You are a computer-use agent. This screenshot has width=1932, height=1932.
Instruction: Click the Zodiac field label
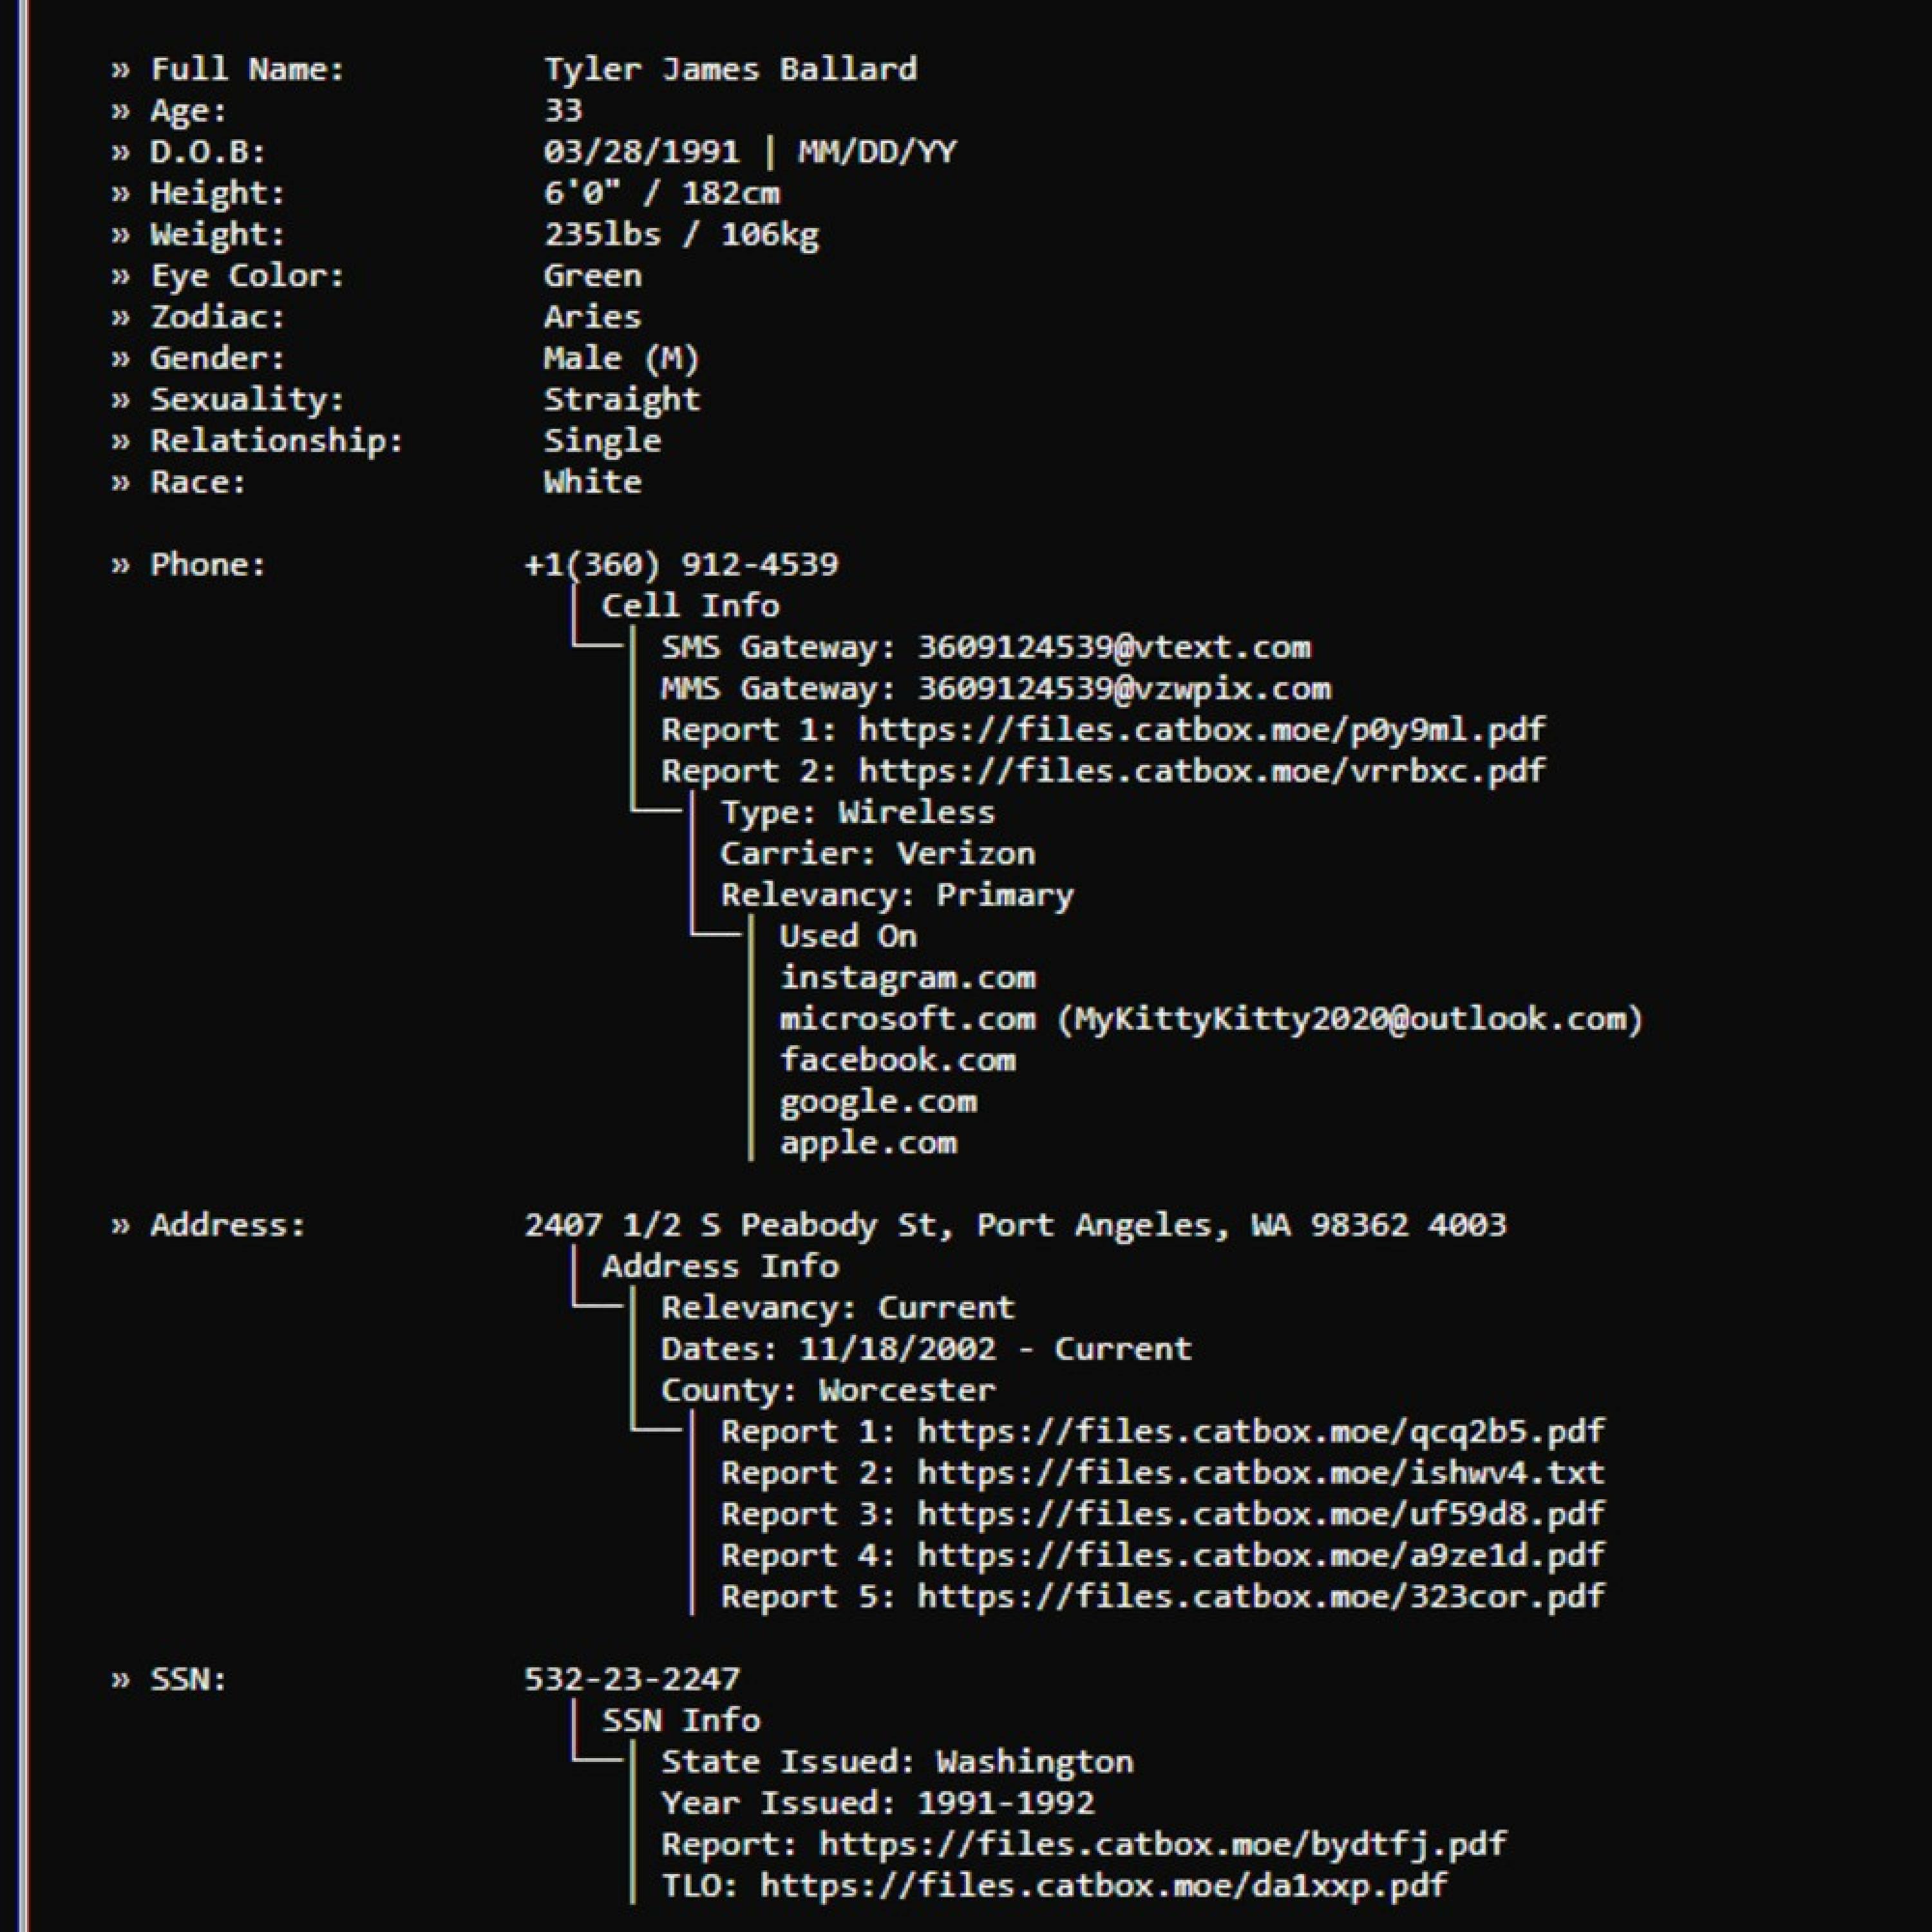(x=217, y=317)
